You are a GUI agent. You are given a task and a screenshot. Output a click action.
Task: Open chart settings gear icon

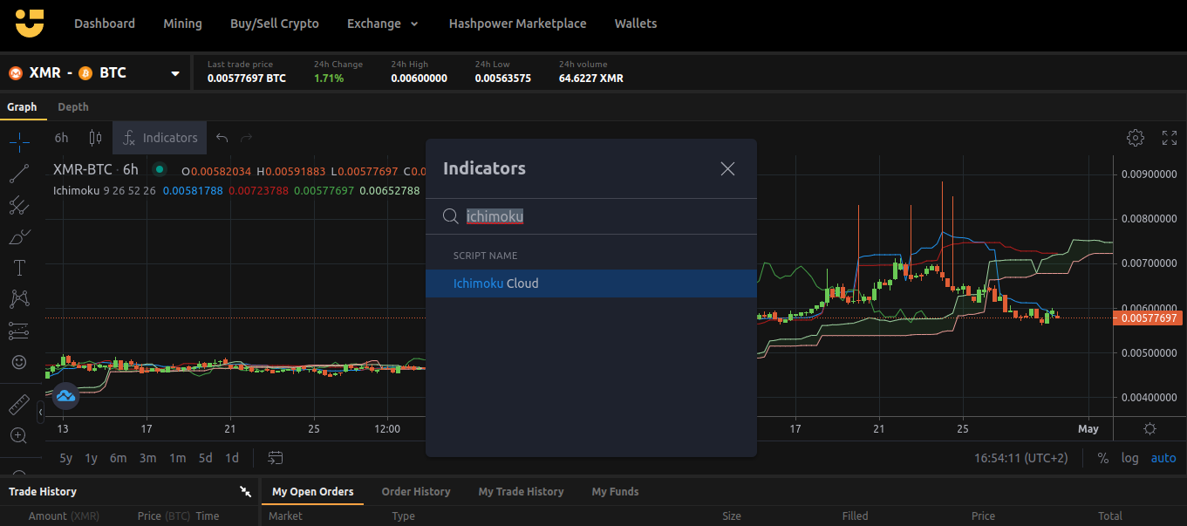click(x=1135, y=138)
